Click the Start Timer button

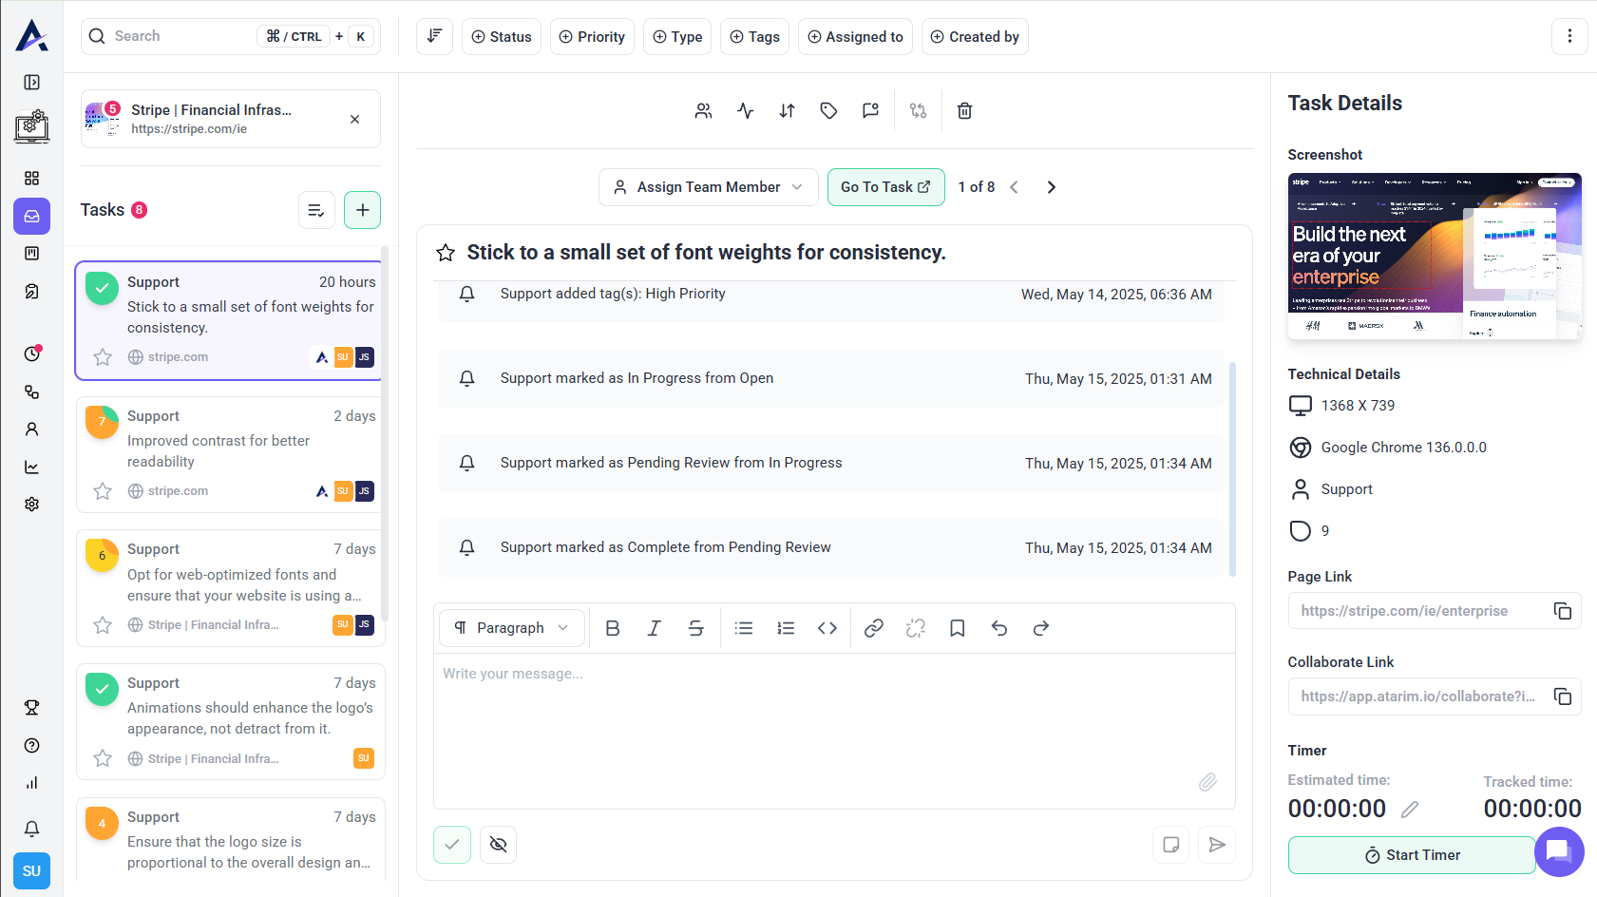point(1412,855)
